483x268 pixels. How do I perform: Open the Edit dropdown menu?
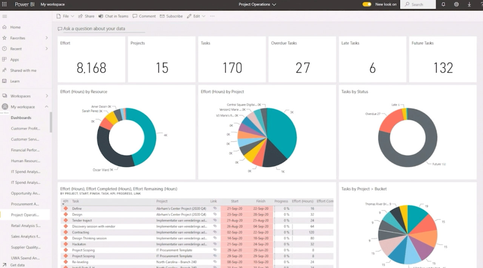coord(196,16)
